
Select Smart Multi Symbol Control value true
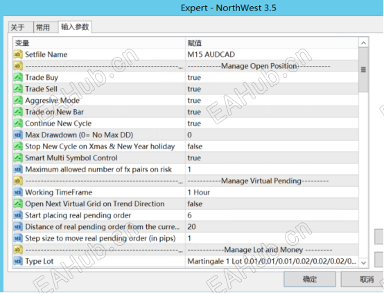tap(272, 158)
